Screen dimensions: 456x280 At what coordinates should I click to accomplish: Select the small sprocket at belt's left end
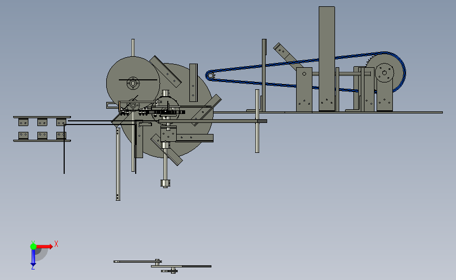211,76
